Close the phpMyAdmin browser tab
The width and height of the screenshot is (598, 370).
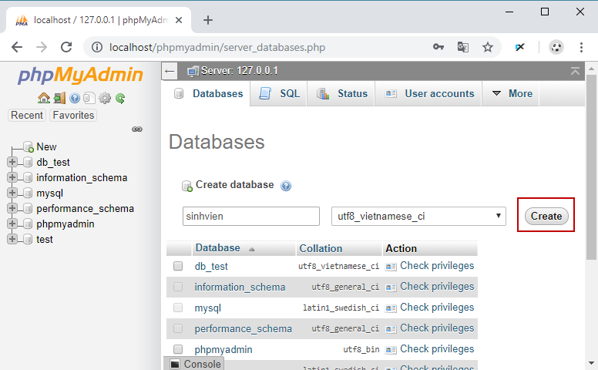(179, 20)
